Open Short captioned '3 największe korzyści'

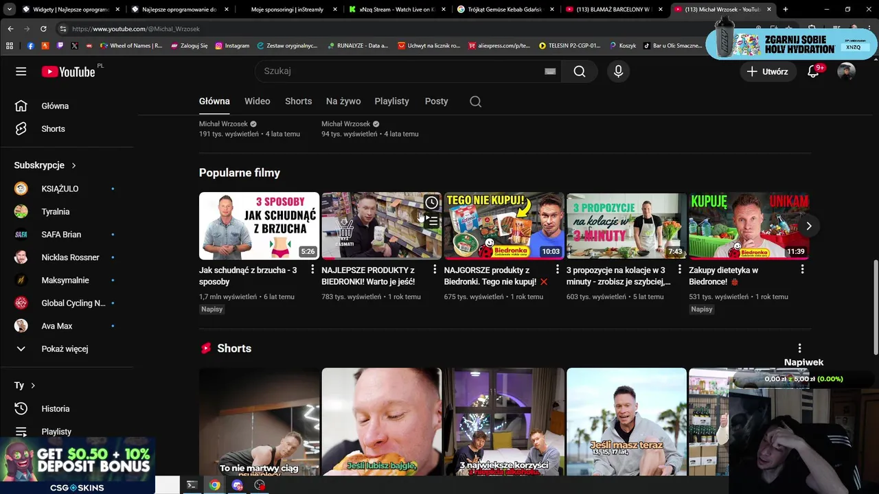click(504, 422)
